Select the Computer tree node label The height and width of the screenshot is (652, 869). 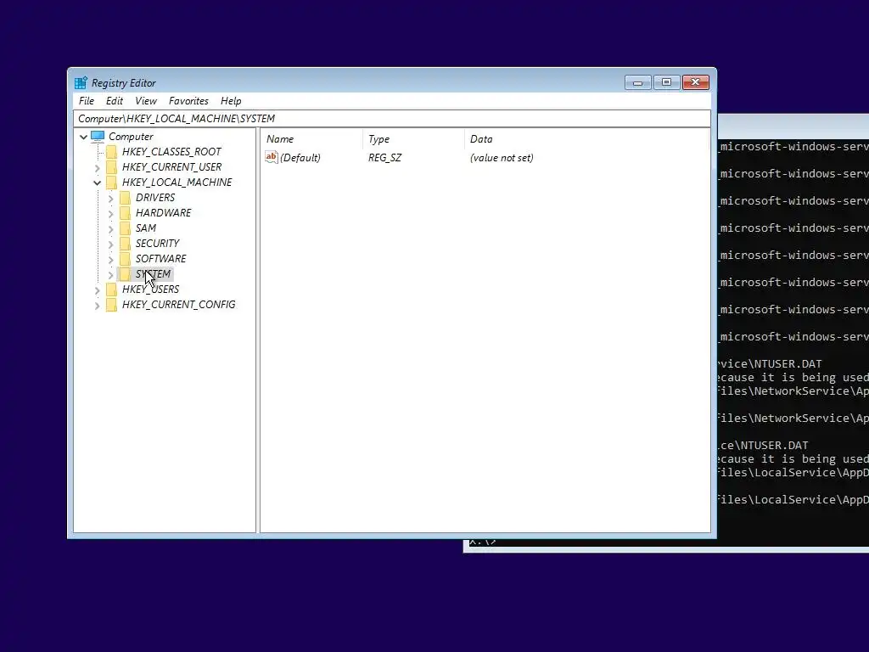pyautogui.click(x=131, y=137)
